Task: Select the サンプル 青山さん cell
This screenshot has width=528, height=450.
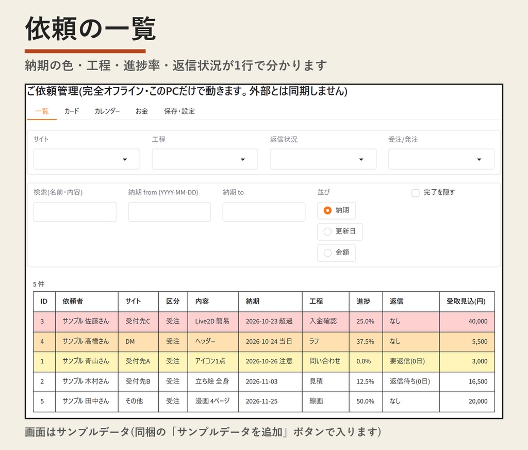Action: pos(87,361)
